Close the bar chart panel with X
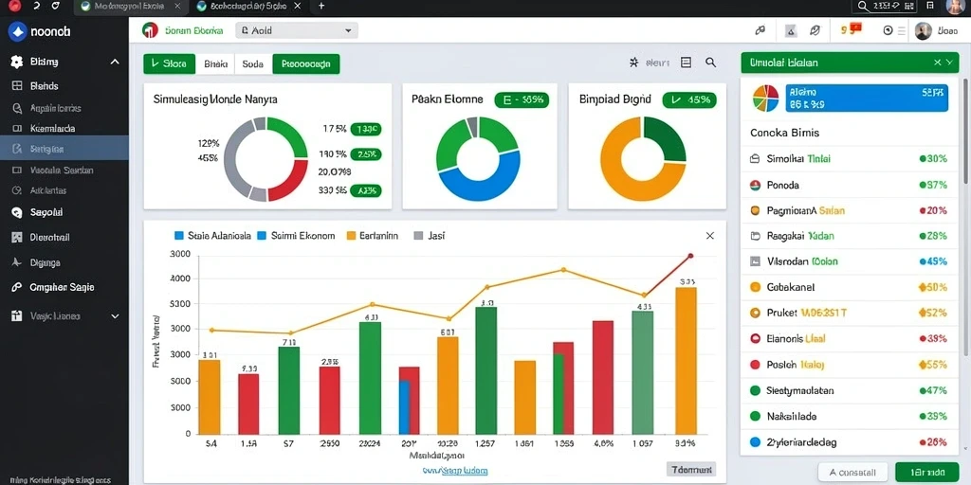Image resolution: width=971 pixels, height=485 pixels. [709, 236]
